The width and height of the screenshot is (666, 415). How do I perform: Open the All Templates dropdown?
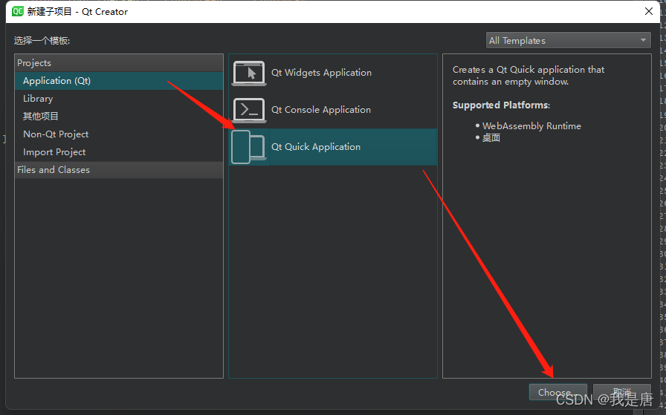click(x=568, y=40)
